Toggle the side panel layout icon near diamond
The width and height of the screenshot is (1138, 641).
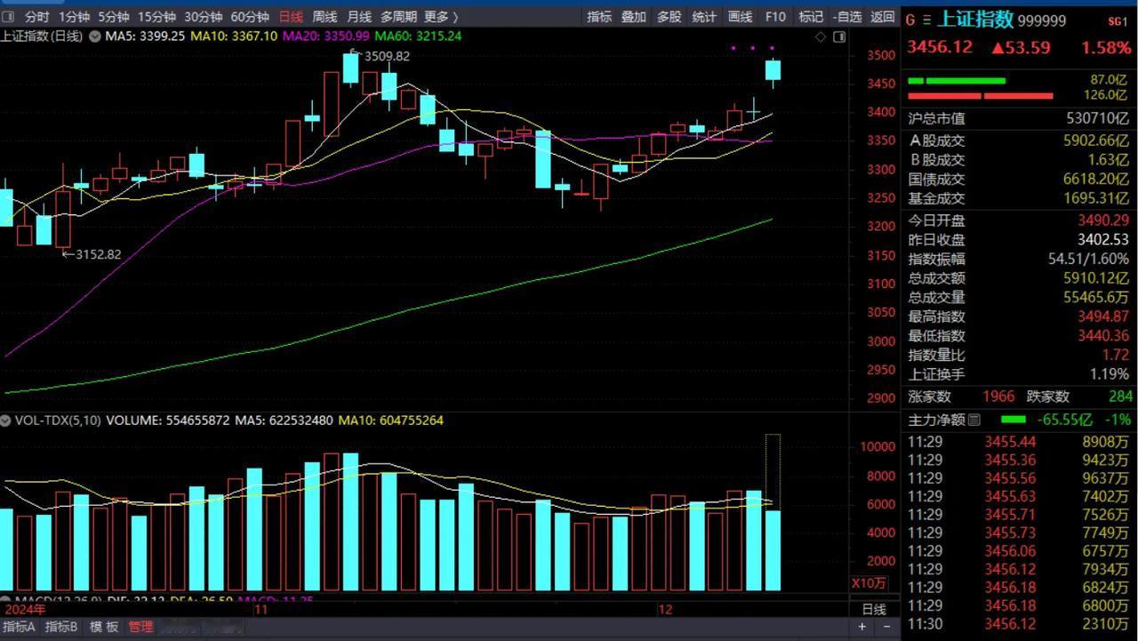pos(838,36)
